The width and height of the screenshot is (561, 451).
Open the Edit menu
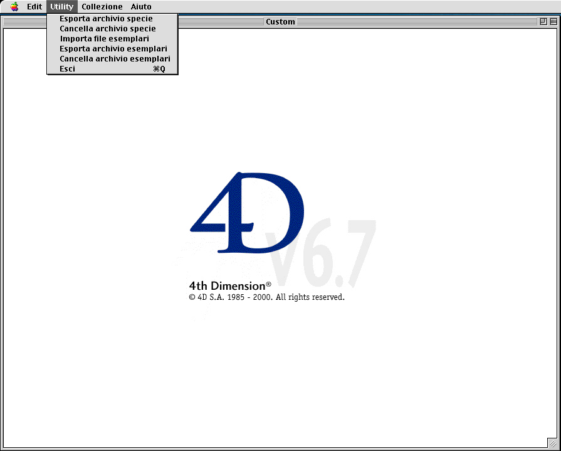(x=34, y=6)
